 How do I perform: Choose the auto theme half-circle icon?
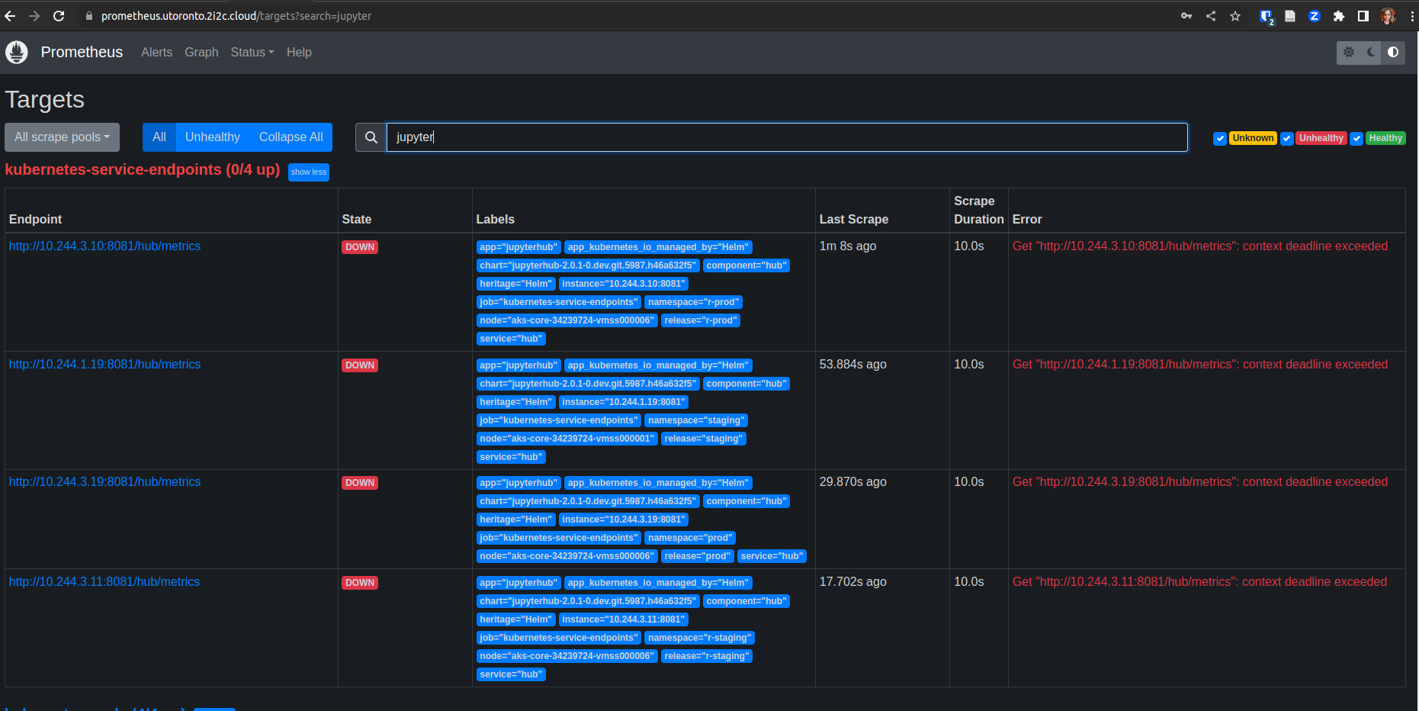point(1393,53)
